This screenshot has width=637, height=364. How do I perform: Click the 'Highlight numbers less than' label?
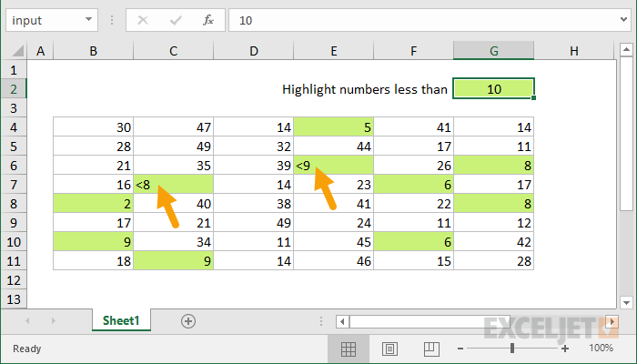365,89
